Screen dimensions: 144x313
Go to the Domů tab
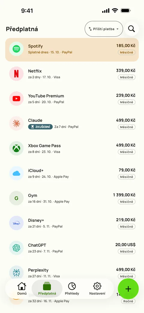pyautogui.click(x=22, y=289)
